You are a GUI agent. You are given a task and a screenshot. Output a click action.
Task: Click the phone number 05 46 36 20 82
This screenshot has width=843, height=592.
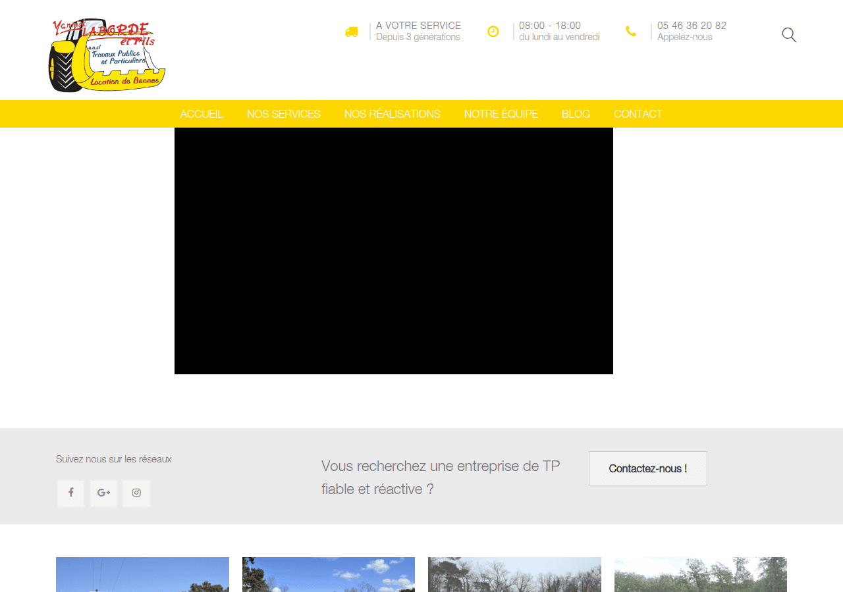click(692, 26)
